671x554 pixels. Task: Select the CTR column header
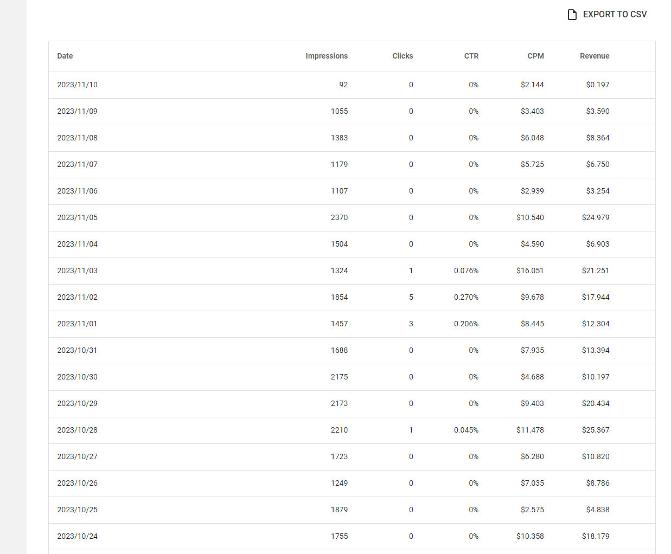[x=471, y=56]
